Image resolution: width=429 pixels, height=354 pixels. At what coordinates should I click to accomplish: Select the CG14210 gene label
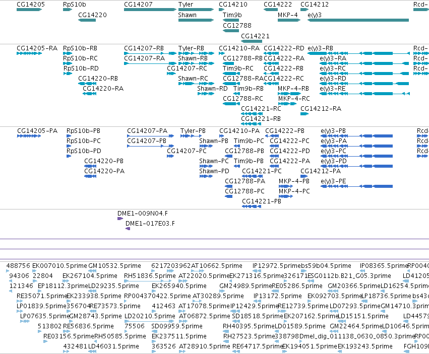233,5
